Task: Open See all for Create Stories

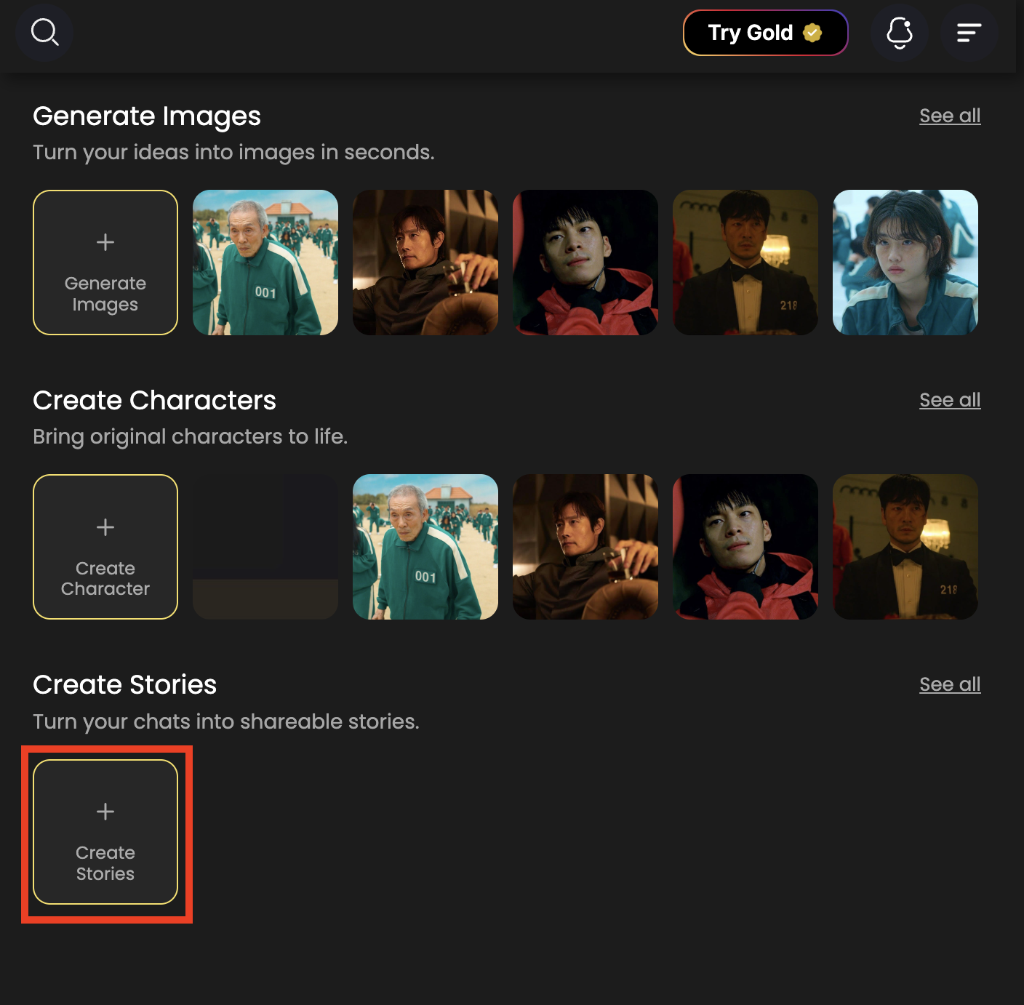Action: click(x=950, y=684)
